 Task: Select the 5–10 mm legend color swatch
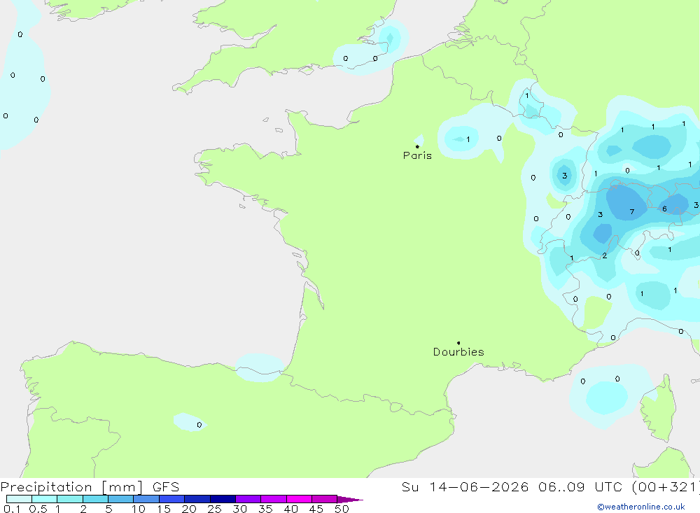tap(121, 499)
